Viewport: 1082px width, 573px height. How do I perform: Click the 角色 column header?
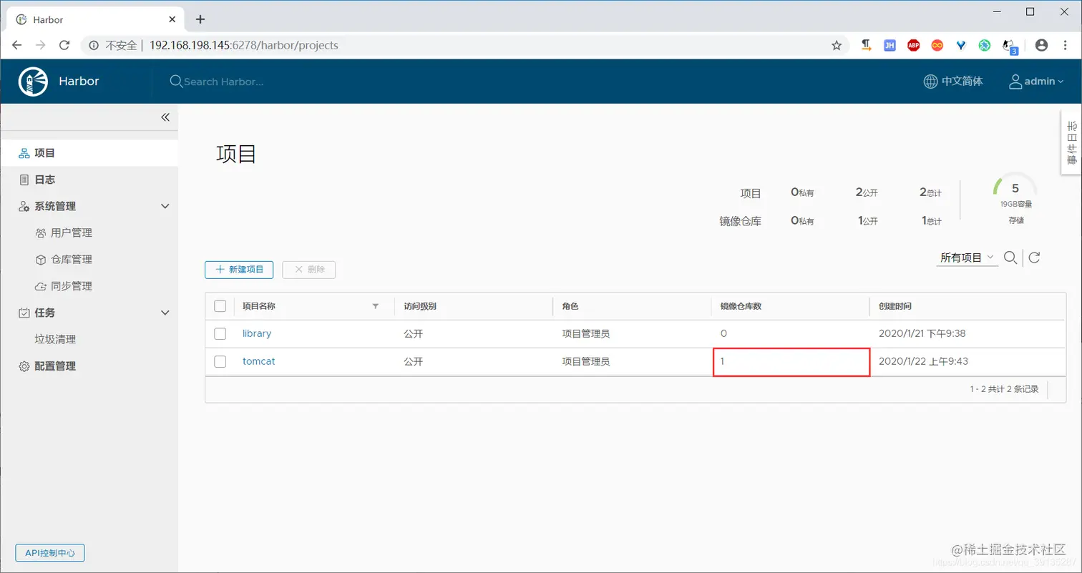(x=570, y=306)
